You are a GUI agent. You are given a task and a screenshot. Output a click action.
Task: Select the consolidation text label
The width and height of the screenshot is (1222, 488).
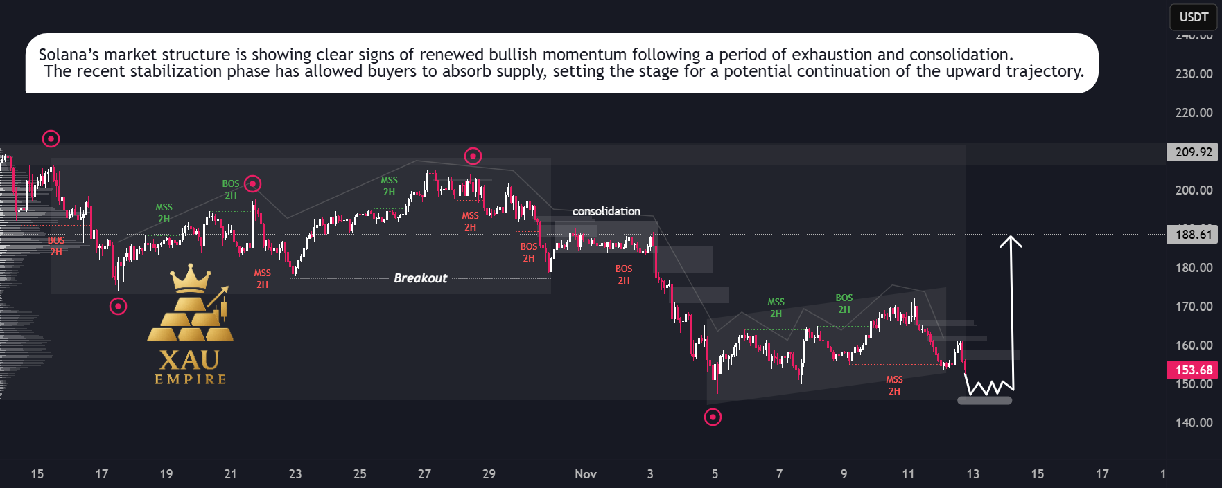click(606, 211)
